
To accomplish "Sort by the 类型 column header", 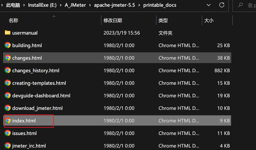I will click(163, 21).
